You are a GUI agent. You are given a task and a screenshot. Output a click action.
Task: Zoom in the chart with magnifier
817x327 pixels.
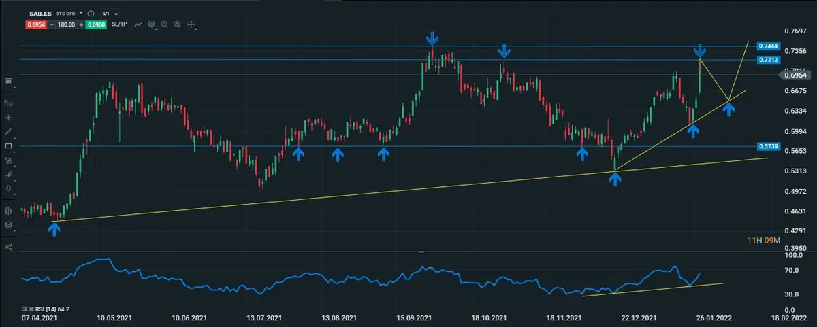(177, 24)
